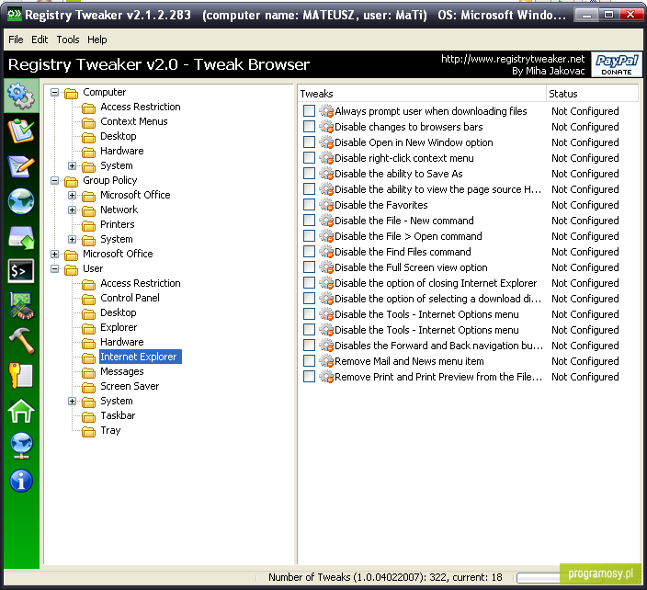Image resolution: width=647 pixels, height=590 pixels.
Task: Select Context Menus in the tree
Action: click(x=133, y=121)
